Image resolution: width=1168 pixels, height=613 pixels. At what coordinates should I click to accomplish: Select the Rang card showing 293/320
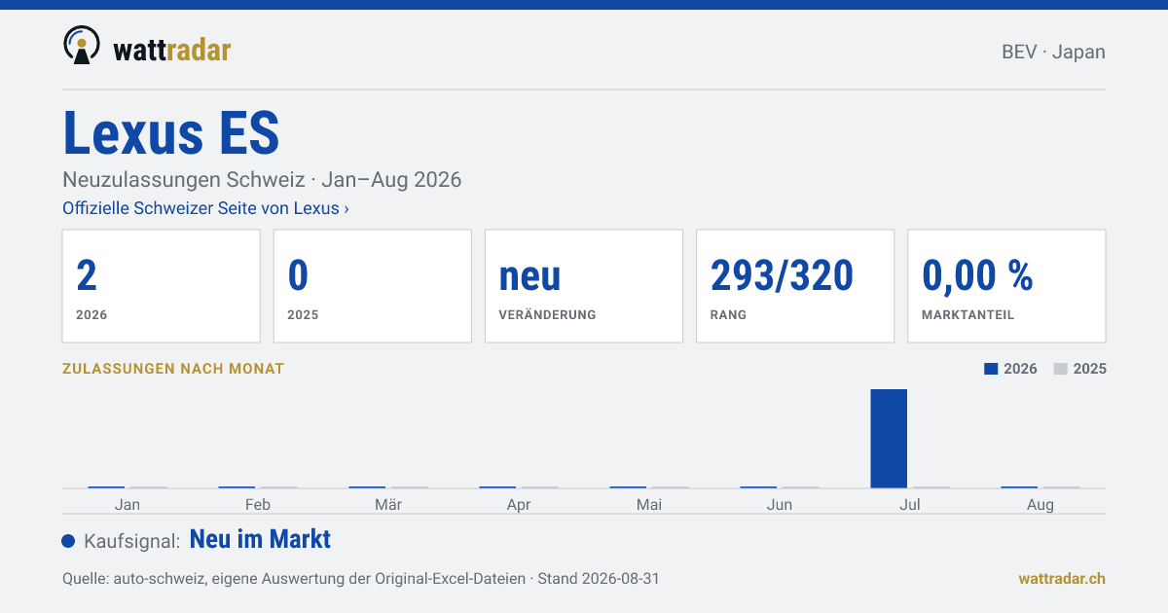(795, 286)
